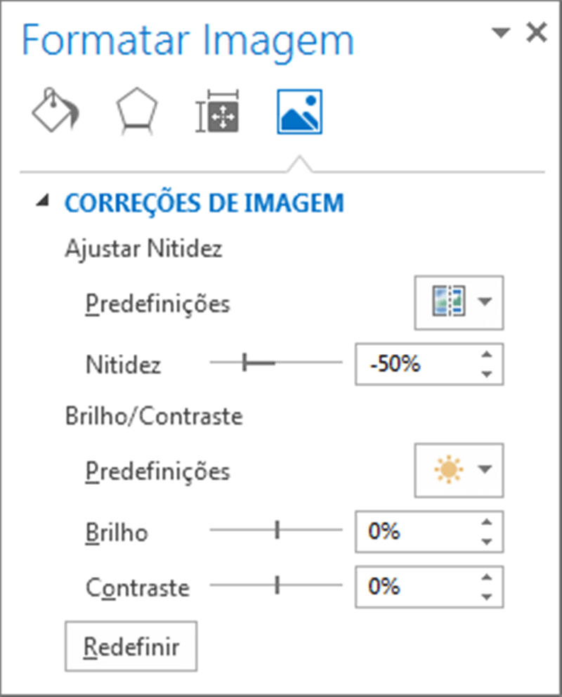Collapse the Correções de Imagem section
Image resolution: width=562 pixels, height=697 pixels.
(45, 202)
